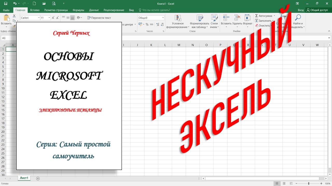Decrease decimal places
This screenshot has height=186, width=332.
pos(162,24)
